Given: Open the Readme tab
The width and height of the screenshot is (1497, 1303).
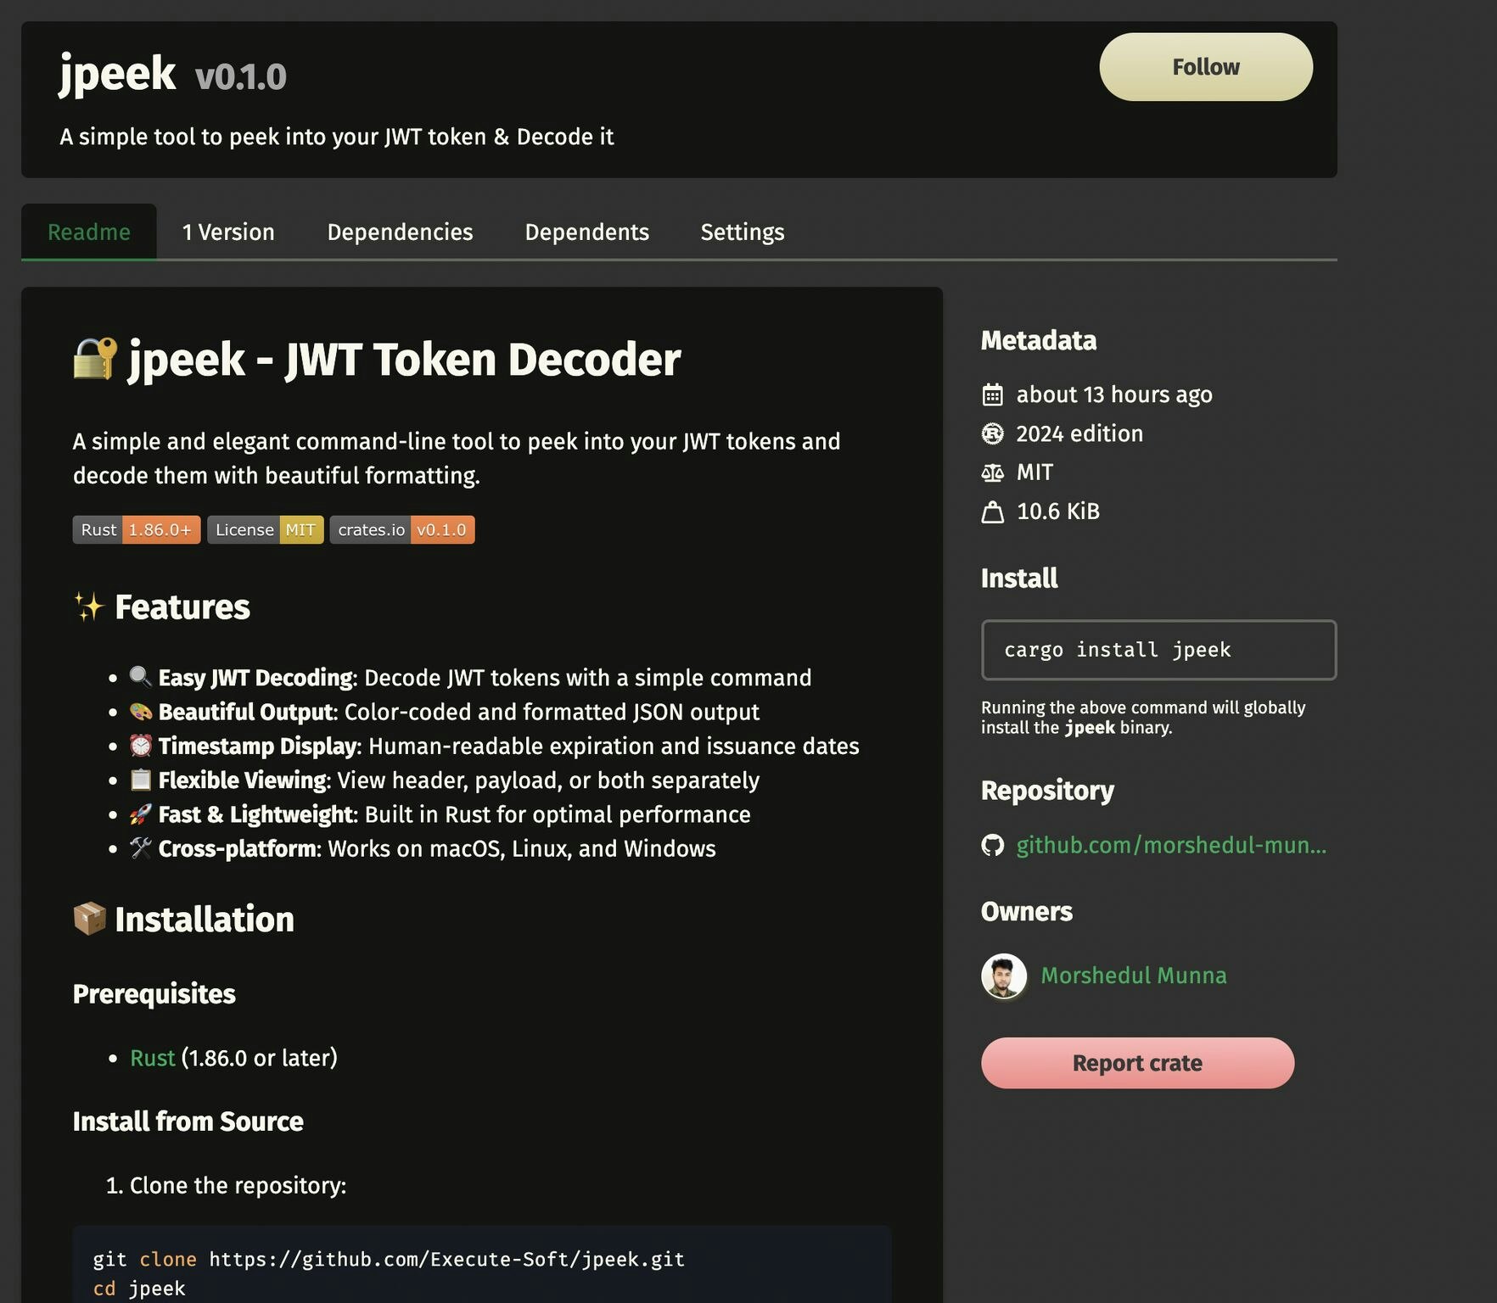Looking at the screenshot, I should click(x=89, y=232).
